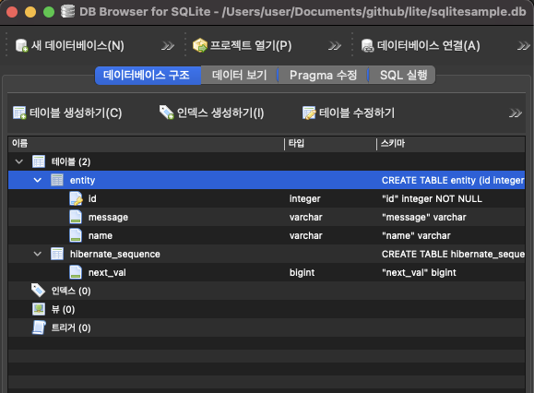Switch to the SQL 실행 tab
534x393 pixels.
[402, 76]
